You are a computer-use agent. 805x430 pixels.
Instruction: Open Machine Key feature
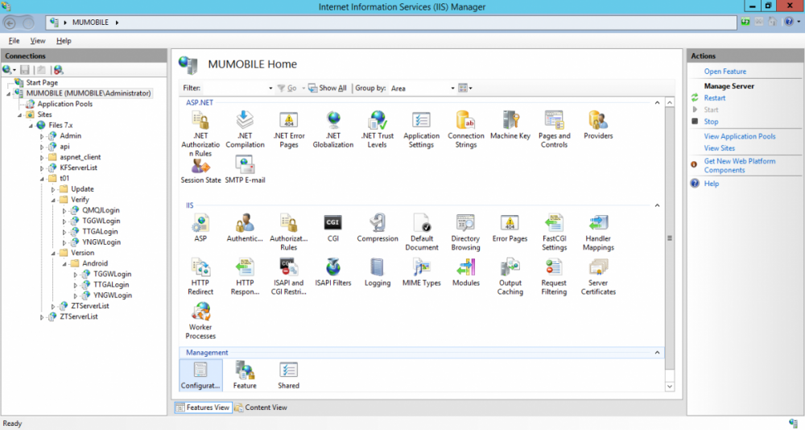pos(510,126)
